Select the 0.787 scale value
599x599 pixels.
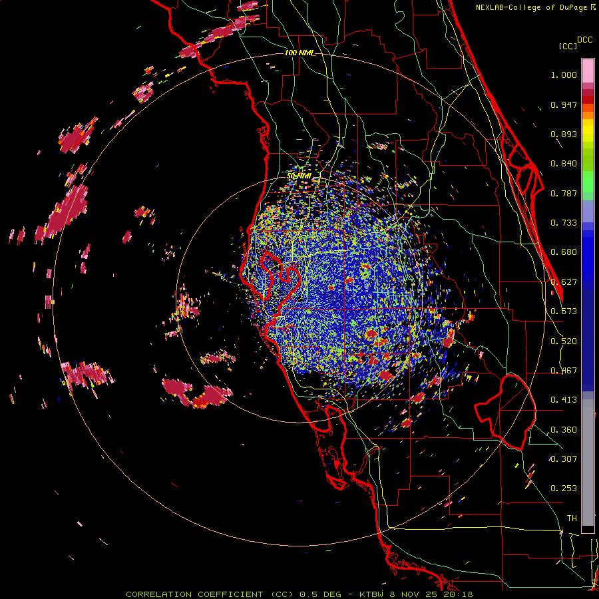564,193
